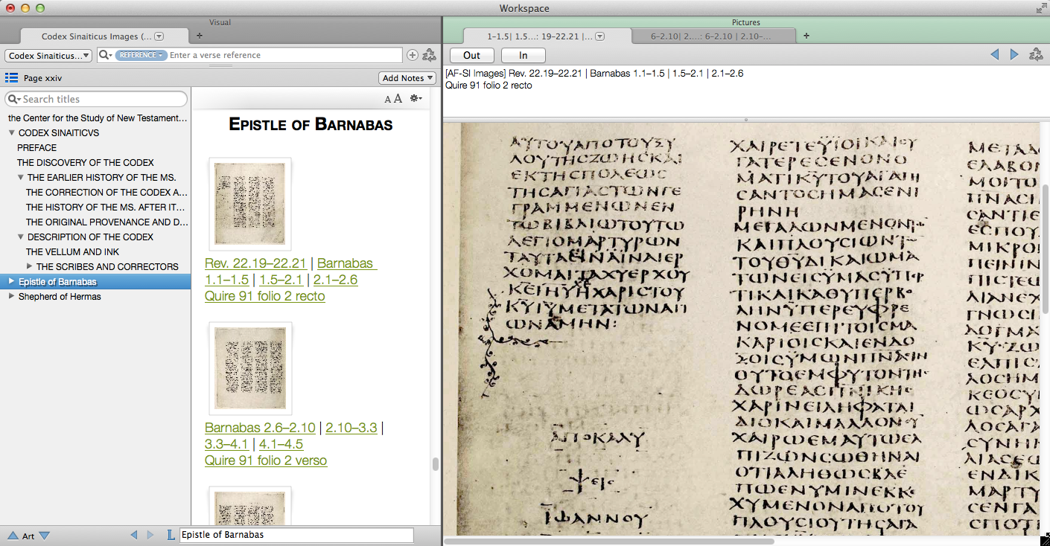Select THE CORRECTION OF THE CODEX item

(107, 192)
